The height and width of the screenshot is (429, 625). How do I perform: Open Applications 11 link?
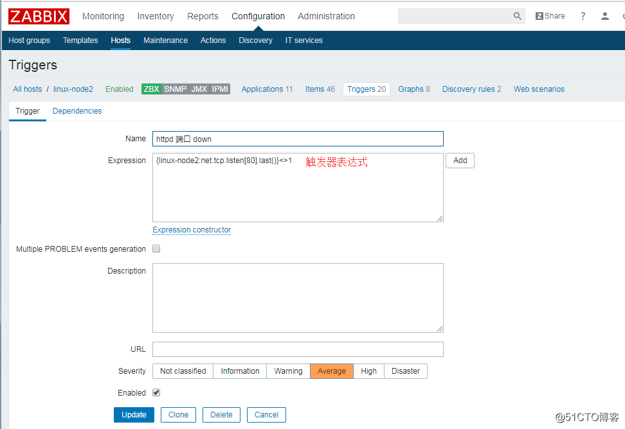[x=267, y=89]
